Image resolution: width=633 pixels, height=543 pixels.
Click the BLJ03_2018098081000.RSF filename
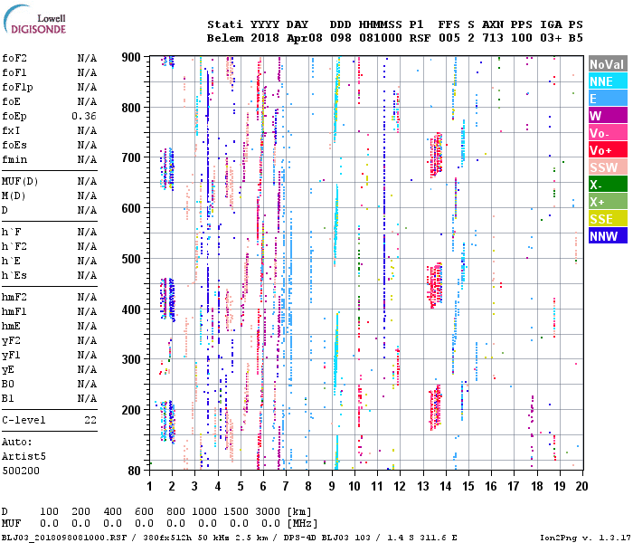point(64,538)
